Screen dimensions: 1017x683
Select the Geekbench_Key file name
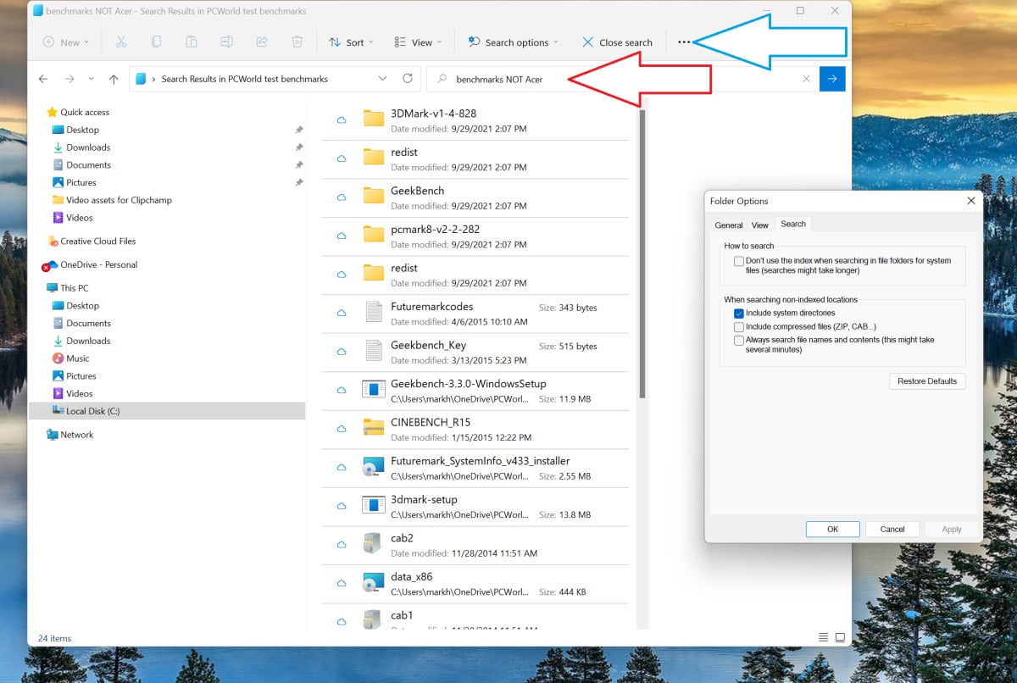[x=428, y=345]
